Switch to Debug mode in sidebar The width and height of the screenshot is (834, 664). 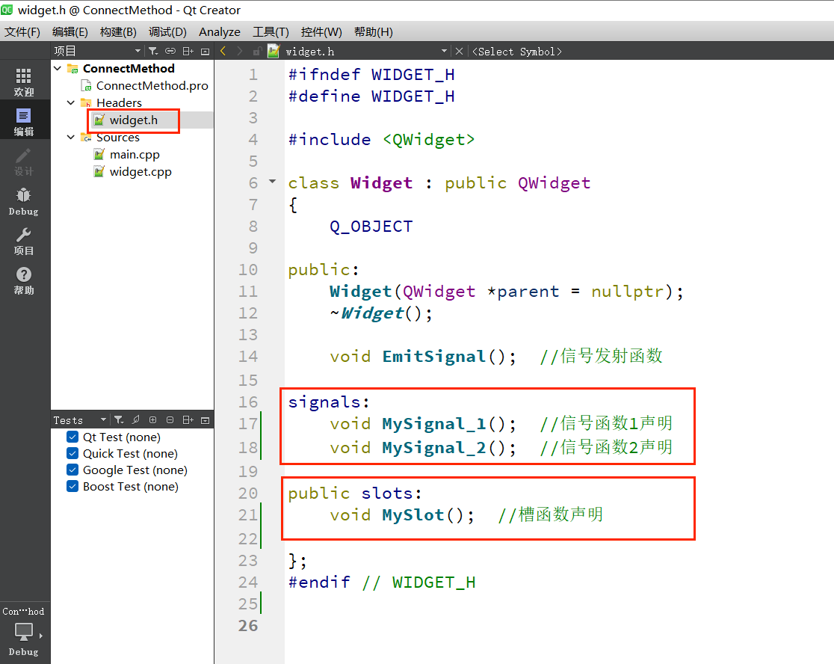point(23,201)
